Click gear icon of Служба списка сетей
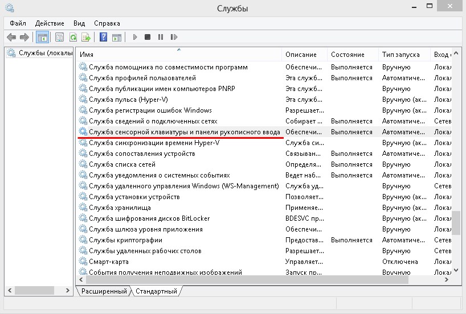 pos(83,164)
